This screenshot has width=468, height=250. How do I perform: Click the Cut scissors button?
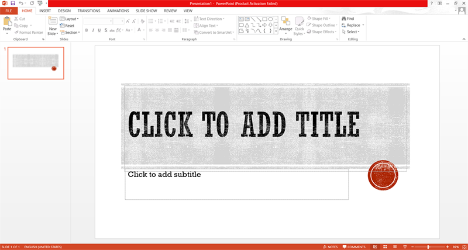(x=20, y=19)
